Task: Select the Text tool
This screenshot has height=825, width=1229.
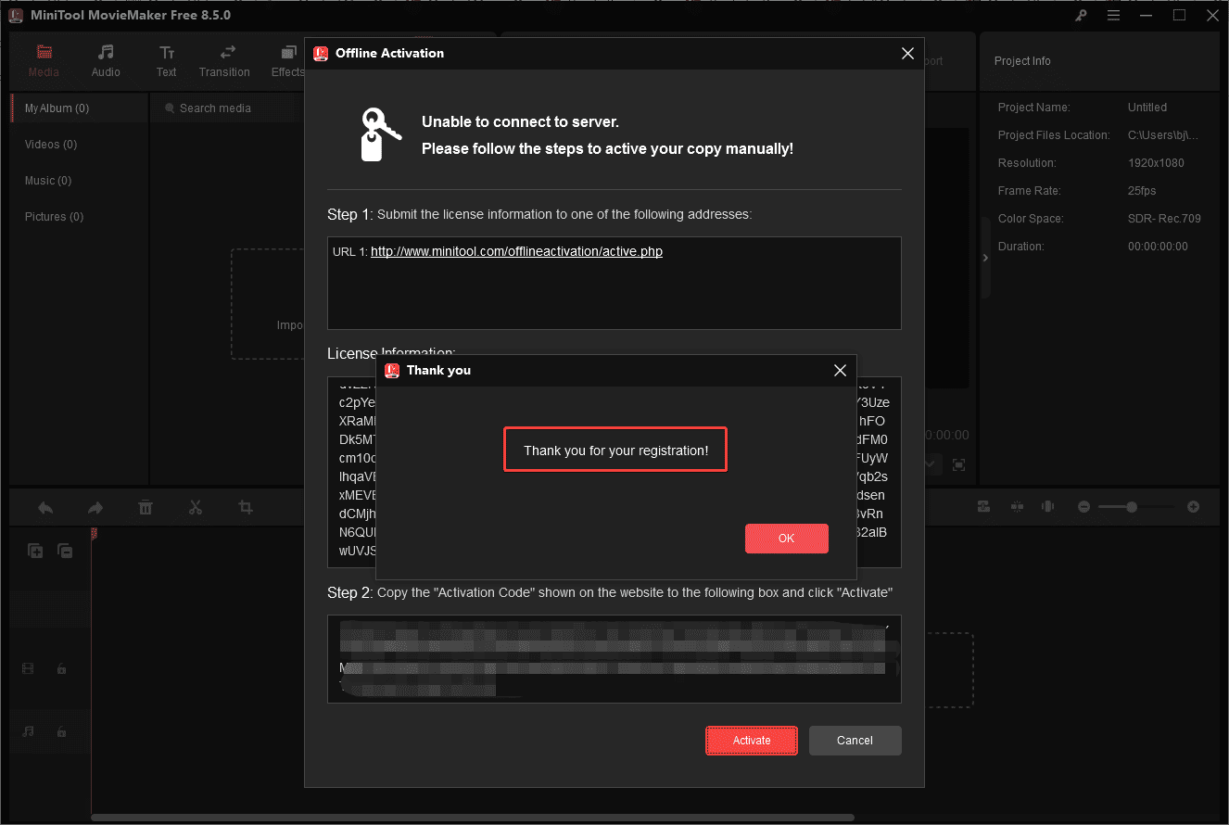Action: click(166, 60)
